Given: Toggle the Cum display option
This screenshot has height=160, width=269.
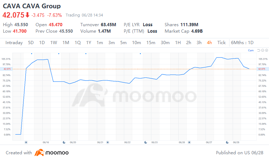Looking at the screenshot, I should pos(251,51).
